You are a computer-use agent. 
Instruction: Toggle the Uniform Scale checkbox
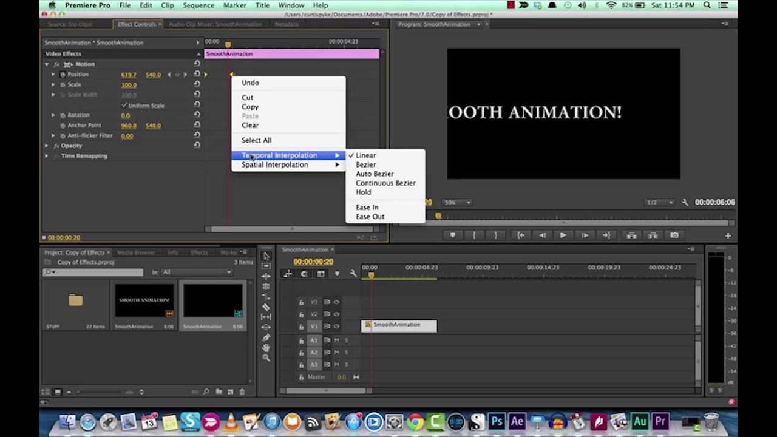click(x=124, y=105)
